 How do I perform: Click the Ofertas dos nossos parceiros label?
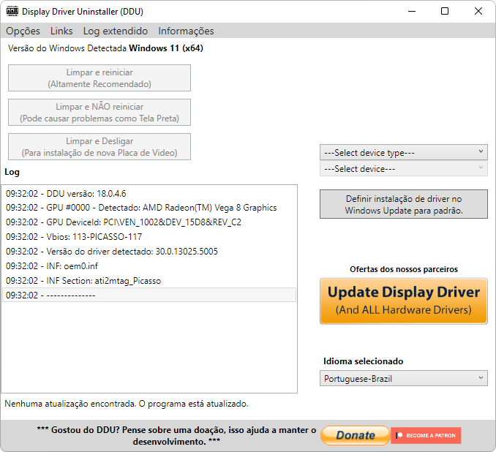coord(404,269)
